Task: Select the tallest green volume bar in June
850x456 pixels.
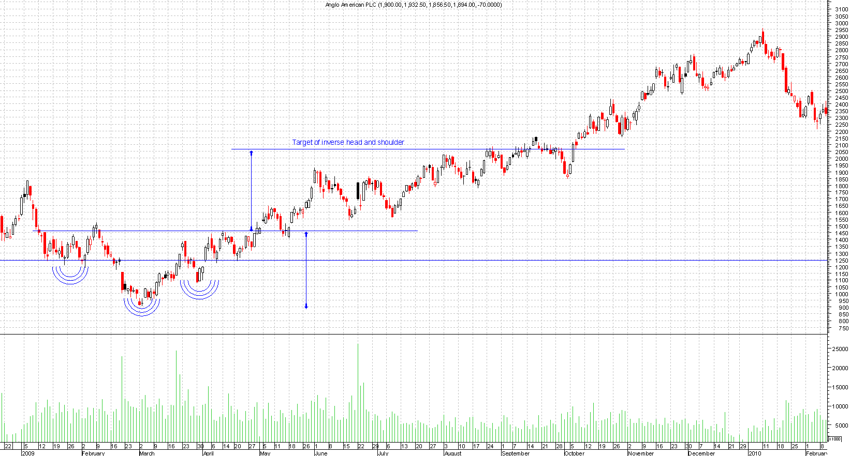Action: coord(358,392)
